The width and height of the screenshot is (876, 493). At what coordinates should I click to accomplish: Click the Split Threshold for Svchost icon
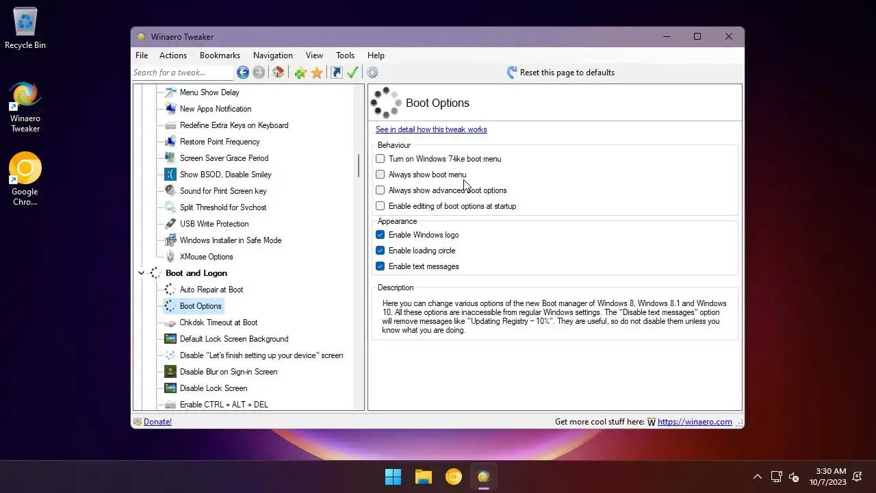[x=170, y=207]
